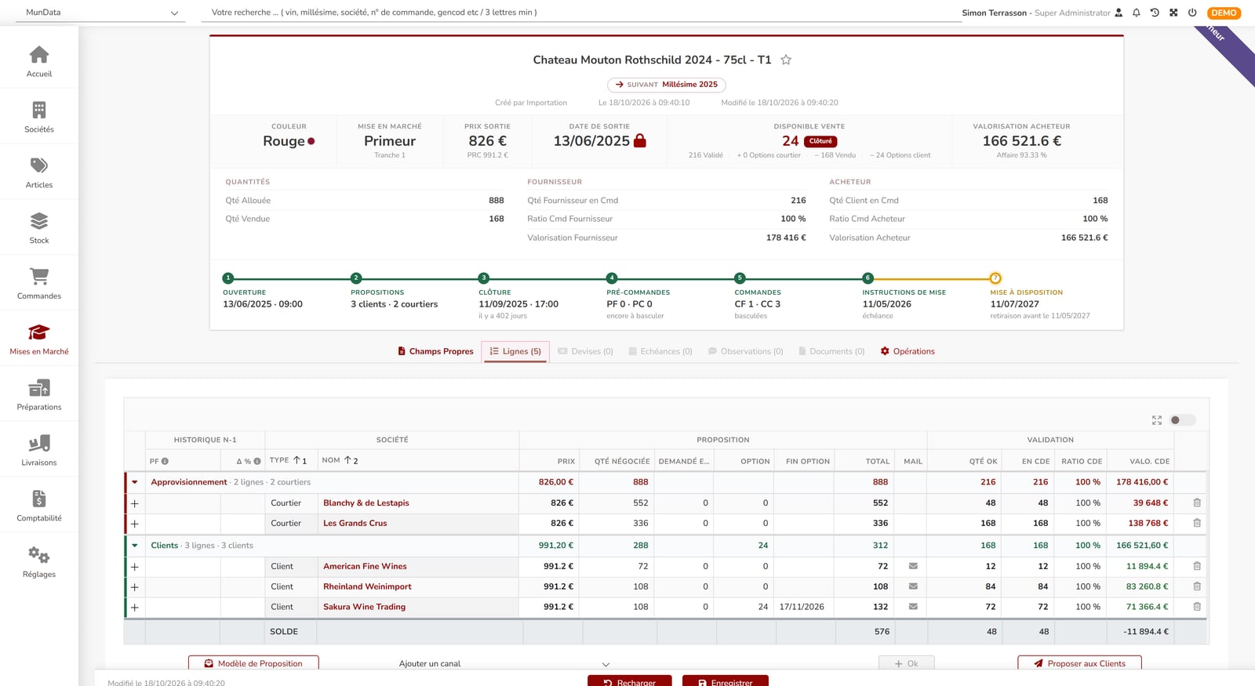The width and height of the screenshot is (1255, 686).
Task: Click the padlock beside date de sortie
Action: click(640, 140)
